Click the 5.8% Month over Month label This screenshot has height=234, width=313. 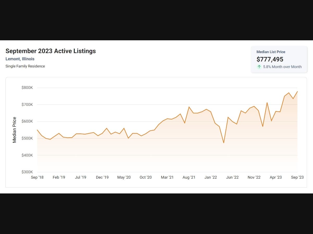(282, 67)
